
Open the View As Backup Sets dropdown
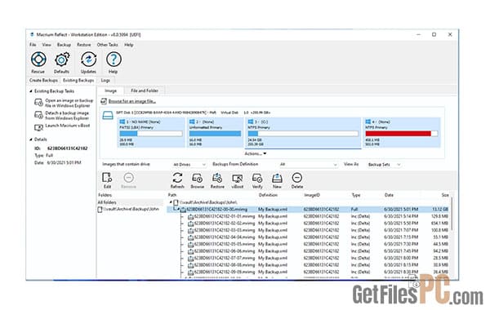(384, 165)
